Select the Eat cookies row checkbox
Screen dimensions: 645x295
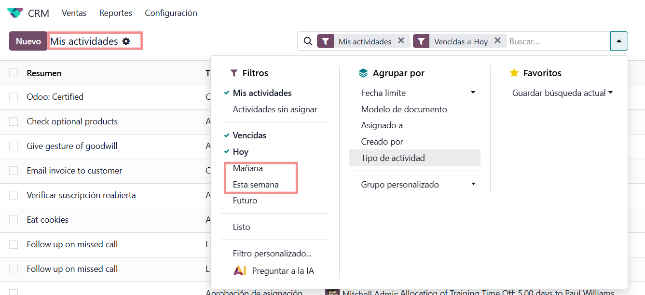(14, 220)
